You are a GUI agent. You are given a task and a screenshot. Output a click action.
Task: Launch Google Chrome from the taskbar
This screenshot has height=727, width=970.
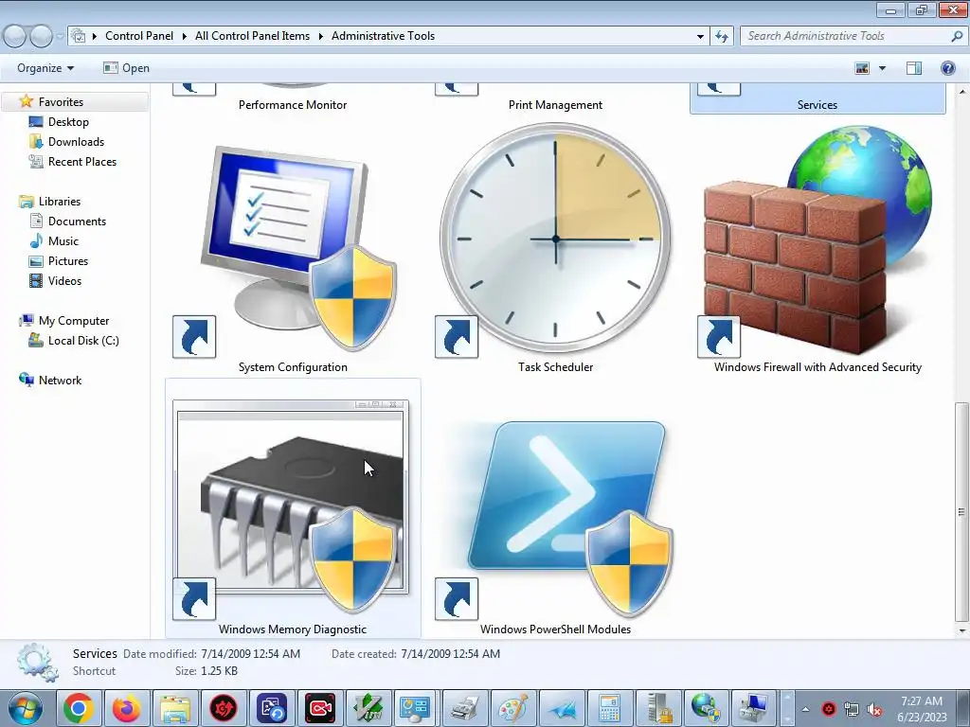(78, 708)
